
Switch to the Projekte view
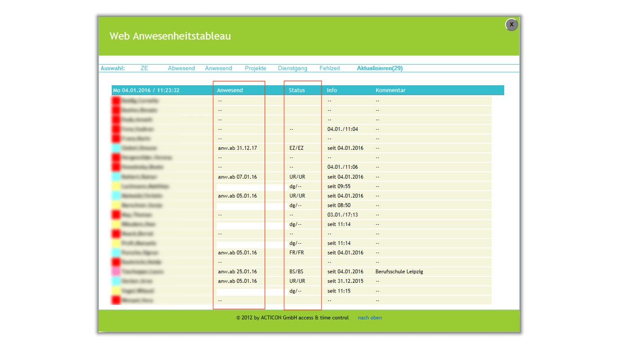click(x=255, y=68)
